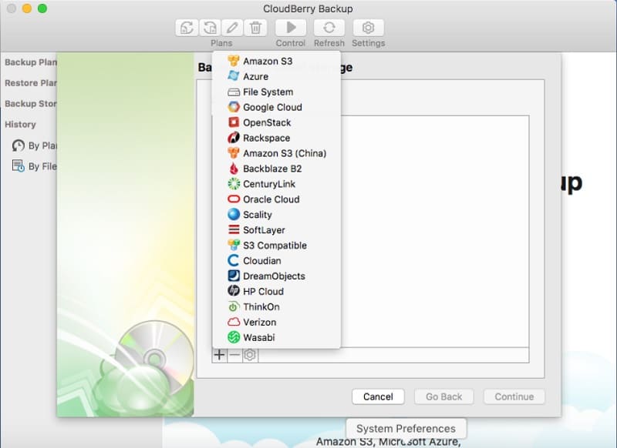Select Verizon storage
617x448 pixels.
tap(276, 322)
